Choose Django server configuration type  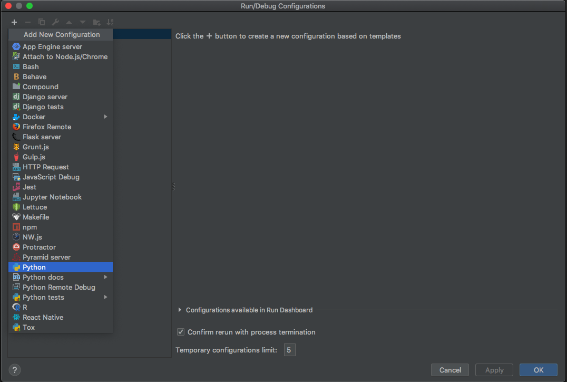(45, 97)
